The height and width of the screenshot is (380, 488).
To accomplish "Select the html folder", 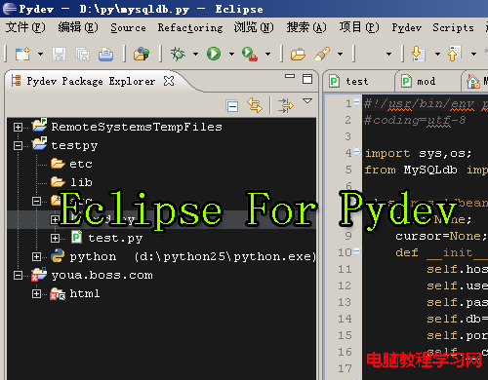I will pyautogui.click(x=85, y=293).
